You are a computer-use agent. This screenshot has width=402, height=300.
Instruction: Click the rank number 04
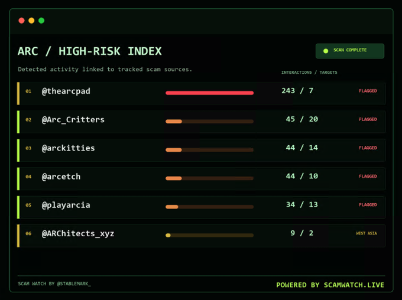[28, 177]
